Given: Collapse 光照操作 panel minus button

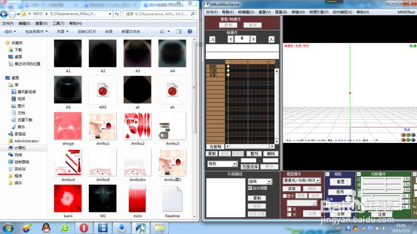Looking at the screenshot, I should pos(359,174).
